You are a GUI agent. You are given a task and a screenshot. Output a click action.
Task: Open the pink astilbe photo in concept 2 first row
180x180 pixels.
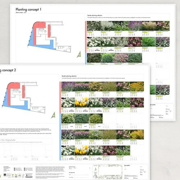82,86
